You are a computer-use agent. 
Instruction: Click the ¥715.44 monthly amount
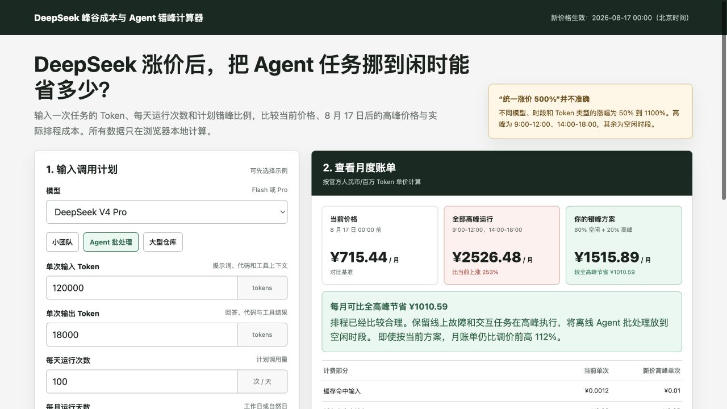coord(358,257)
